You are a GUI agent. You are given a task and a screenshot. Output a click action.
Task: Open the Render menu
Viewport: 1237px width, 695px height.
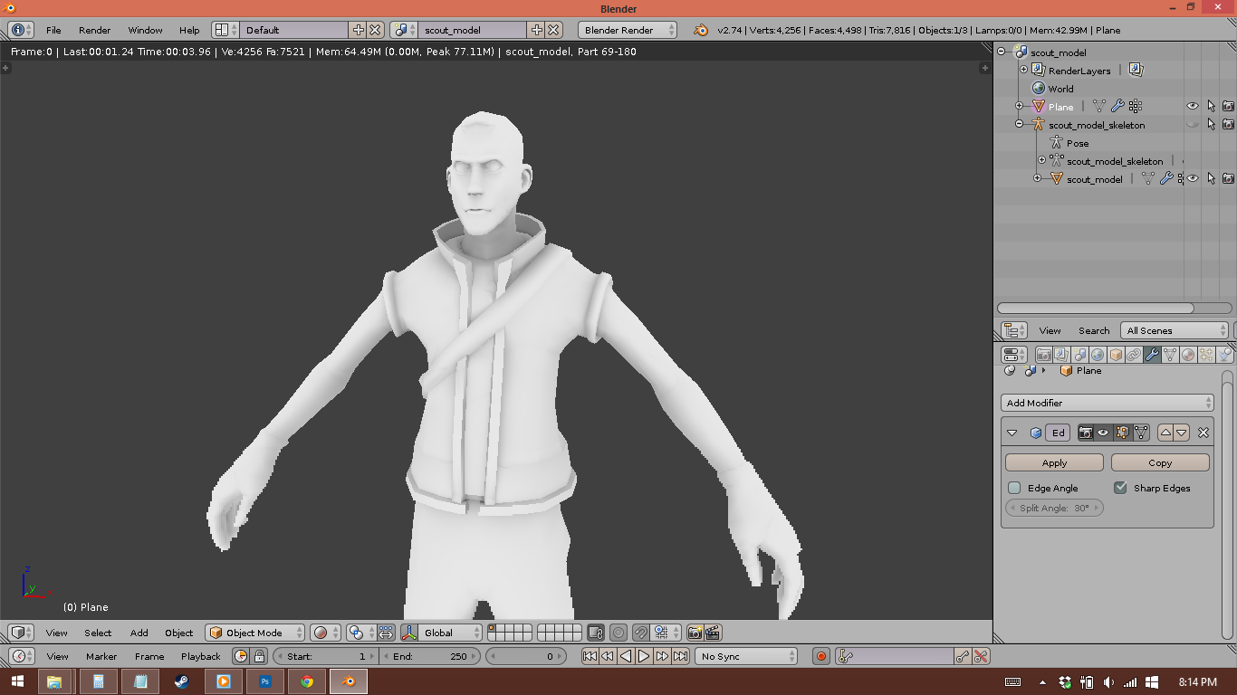pos(94,30)
